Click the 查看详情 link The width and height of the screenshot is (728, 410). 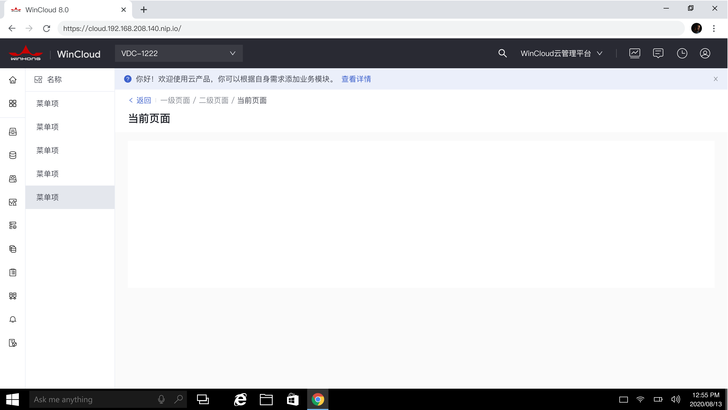point(356,79)
